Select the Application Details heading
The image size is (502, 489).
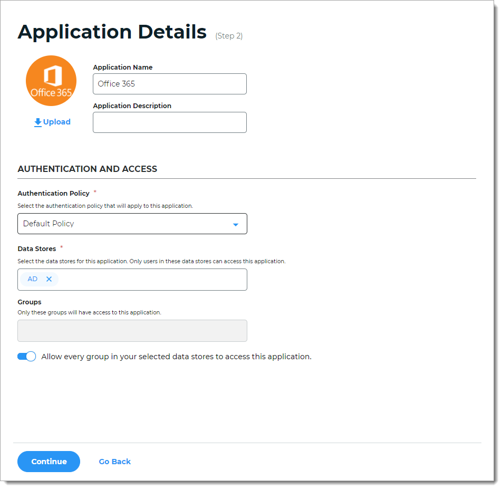point(112,32)
